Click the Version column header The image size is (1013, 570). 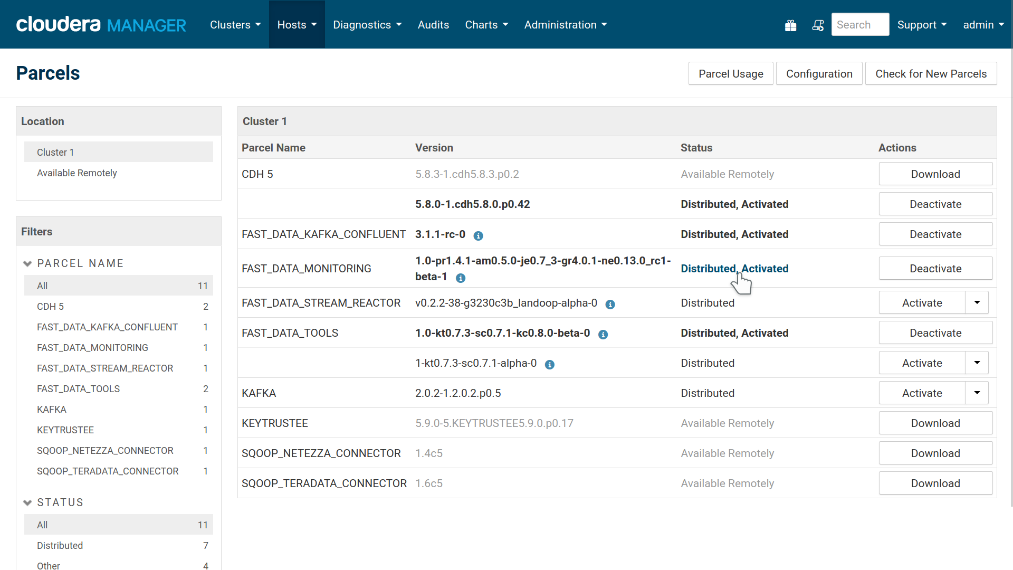(x=434, y=147)
